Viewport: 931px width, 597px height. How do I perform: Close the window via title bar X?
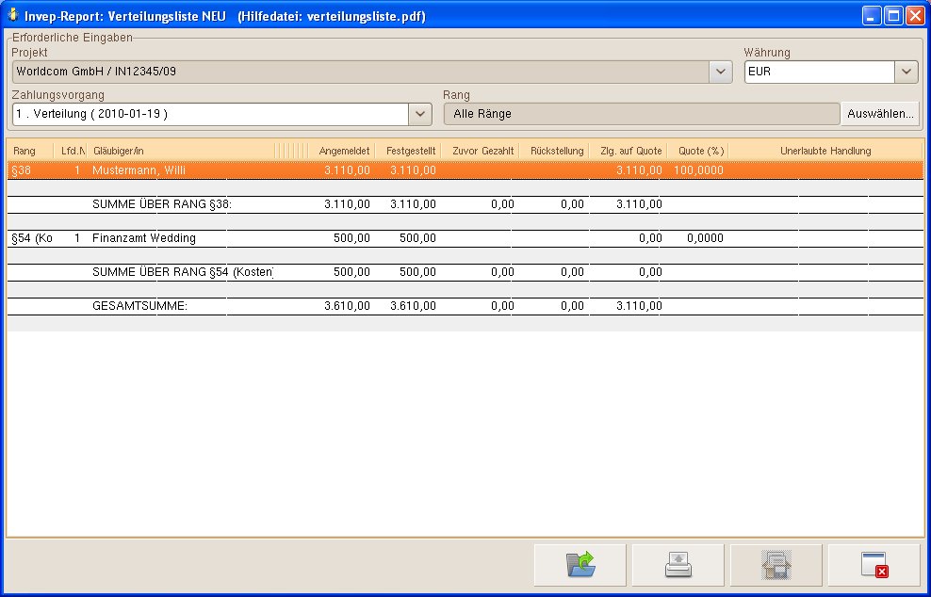pyautogui.click(x=914, y=15)
